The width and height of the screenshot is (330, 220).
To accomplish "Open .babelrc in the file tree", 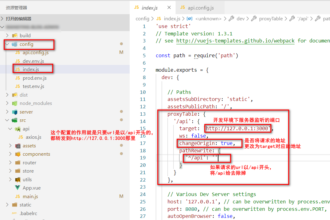I will (28, 213).
